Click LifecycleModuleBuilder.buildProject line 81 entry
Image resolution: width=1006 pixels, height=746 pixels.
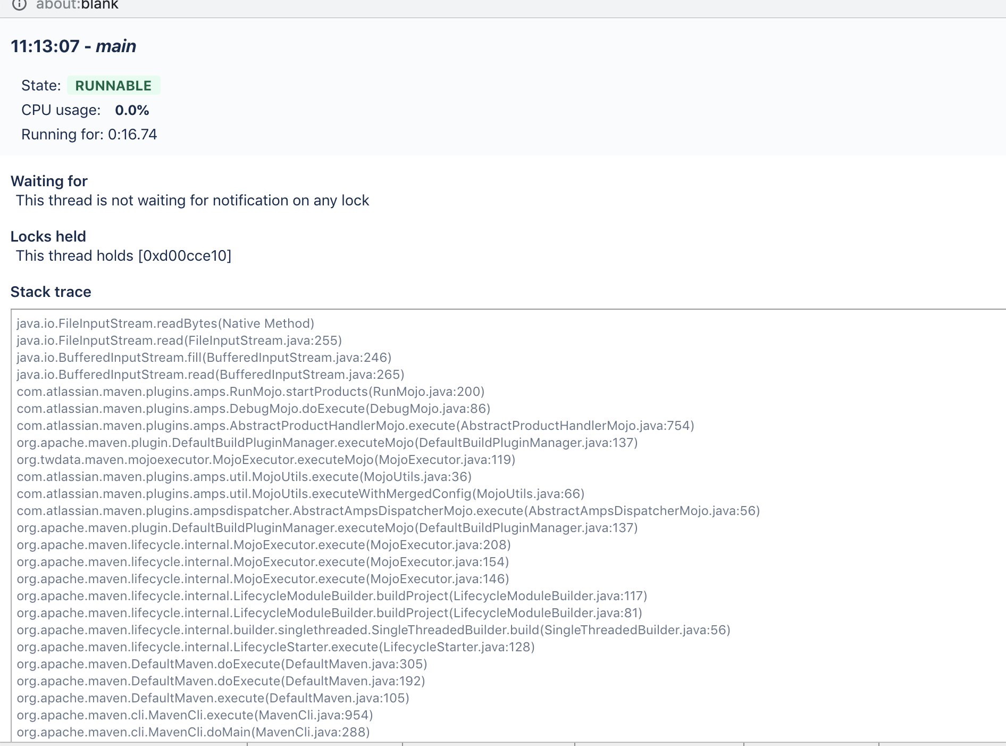coord(330,613)
